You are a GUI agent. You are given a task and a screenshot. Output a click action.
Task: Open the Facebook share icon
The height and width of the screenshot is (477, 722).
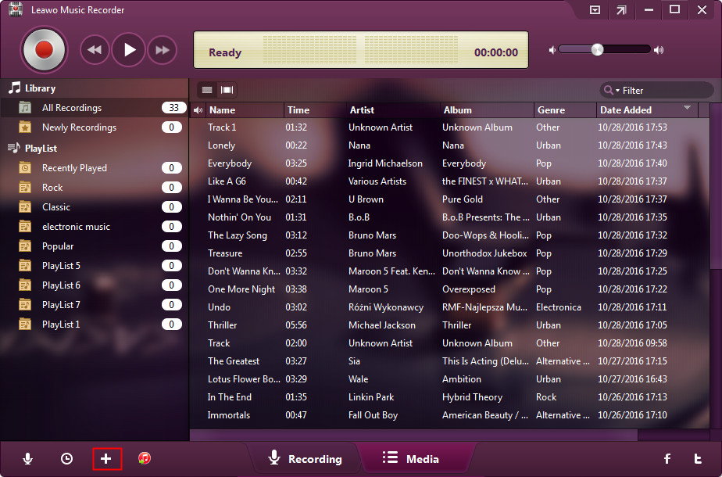coord(667,459)
